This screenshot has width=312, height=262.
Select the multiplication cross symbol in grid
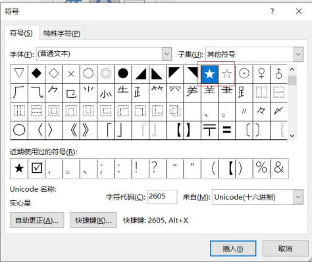click(x=71, y=74)
